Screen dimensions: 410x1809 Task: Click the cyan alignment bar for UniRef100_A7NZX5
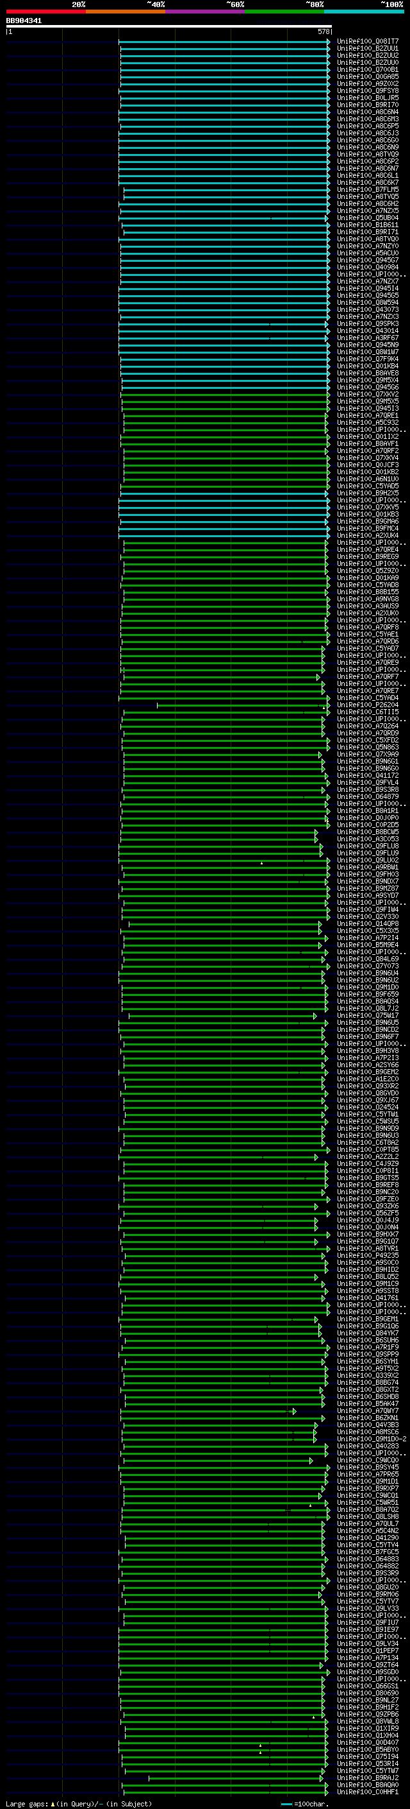(x=224, y=210)
